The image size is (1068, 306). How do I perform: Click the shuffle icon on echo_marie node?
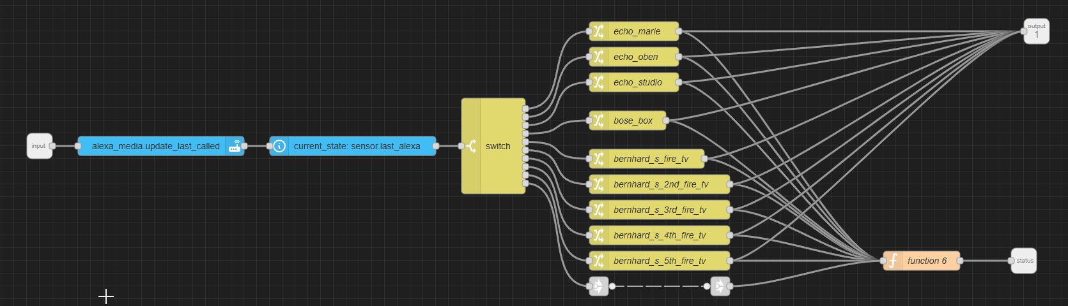598,31
